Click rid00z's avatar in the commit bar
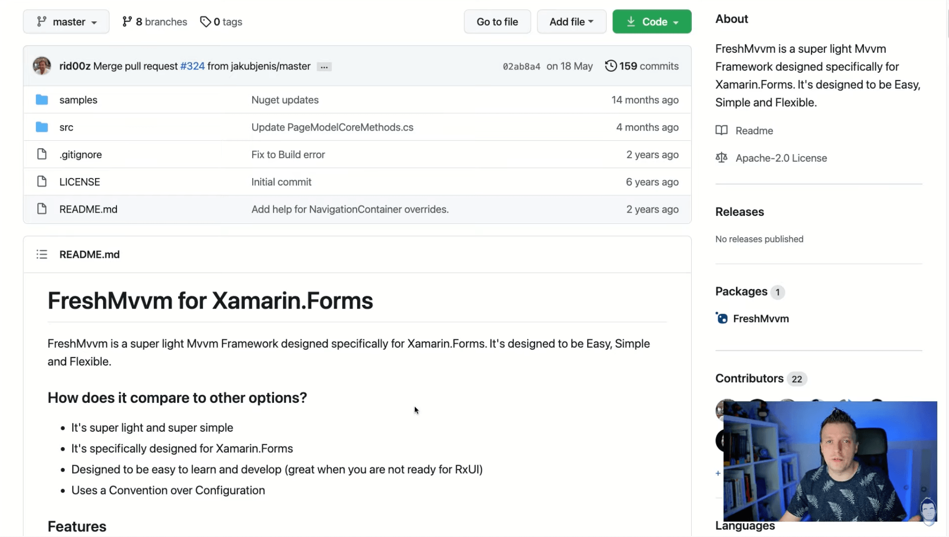Viewport: 949px width, 537px height. click(42, 66)
